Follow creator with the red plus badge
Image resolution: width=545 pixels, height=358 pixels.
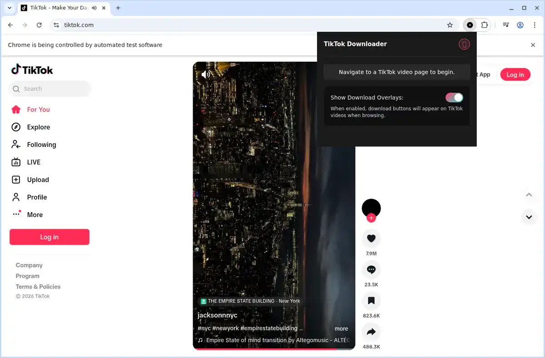click(x=371, y=218)
